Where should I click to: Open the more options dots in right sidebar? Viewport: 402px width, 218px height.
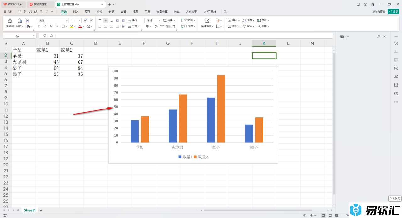pos(396,102)
